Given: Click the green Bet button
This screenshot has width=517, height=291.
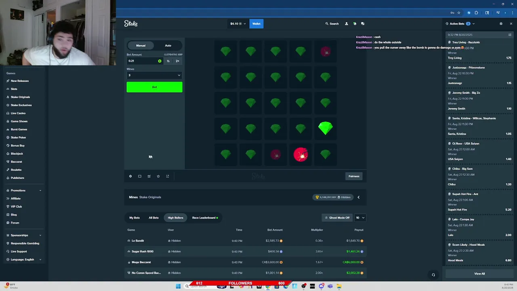Looking at the screenshot, I should pyautogui.click(x=154, y=87).
